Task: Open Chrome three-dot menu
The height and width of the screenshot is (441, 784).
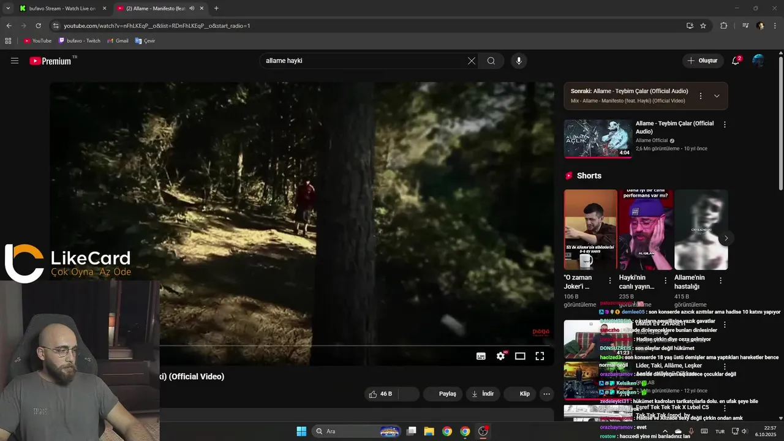Action: [774, 26]
